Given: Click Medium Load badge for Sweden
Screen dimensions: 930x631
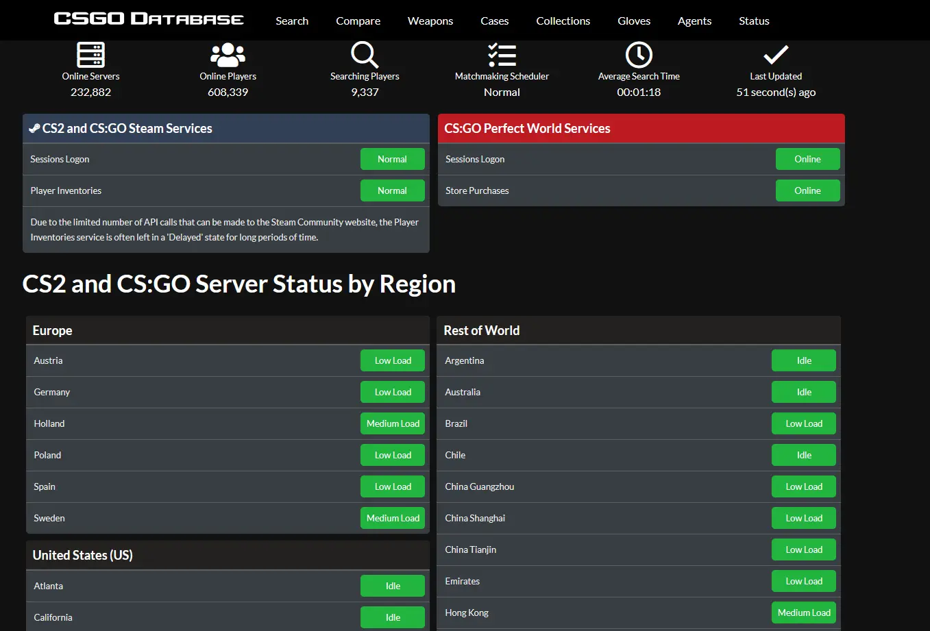Looking at the screenshot, I should tap(393, 518).
